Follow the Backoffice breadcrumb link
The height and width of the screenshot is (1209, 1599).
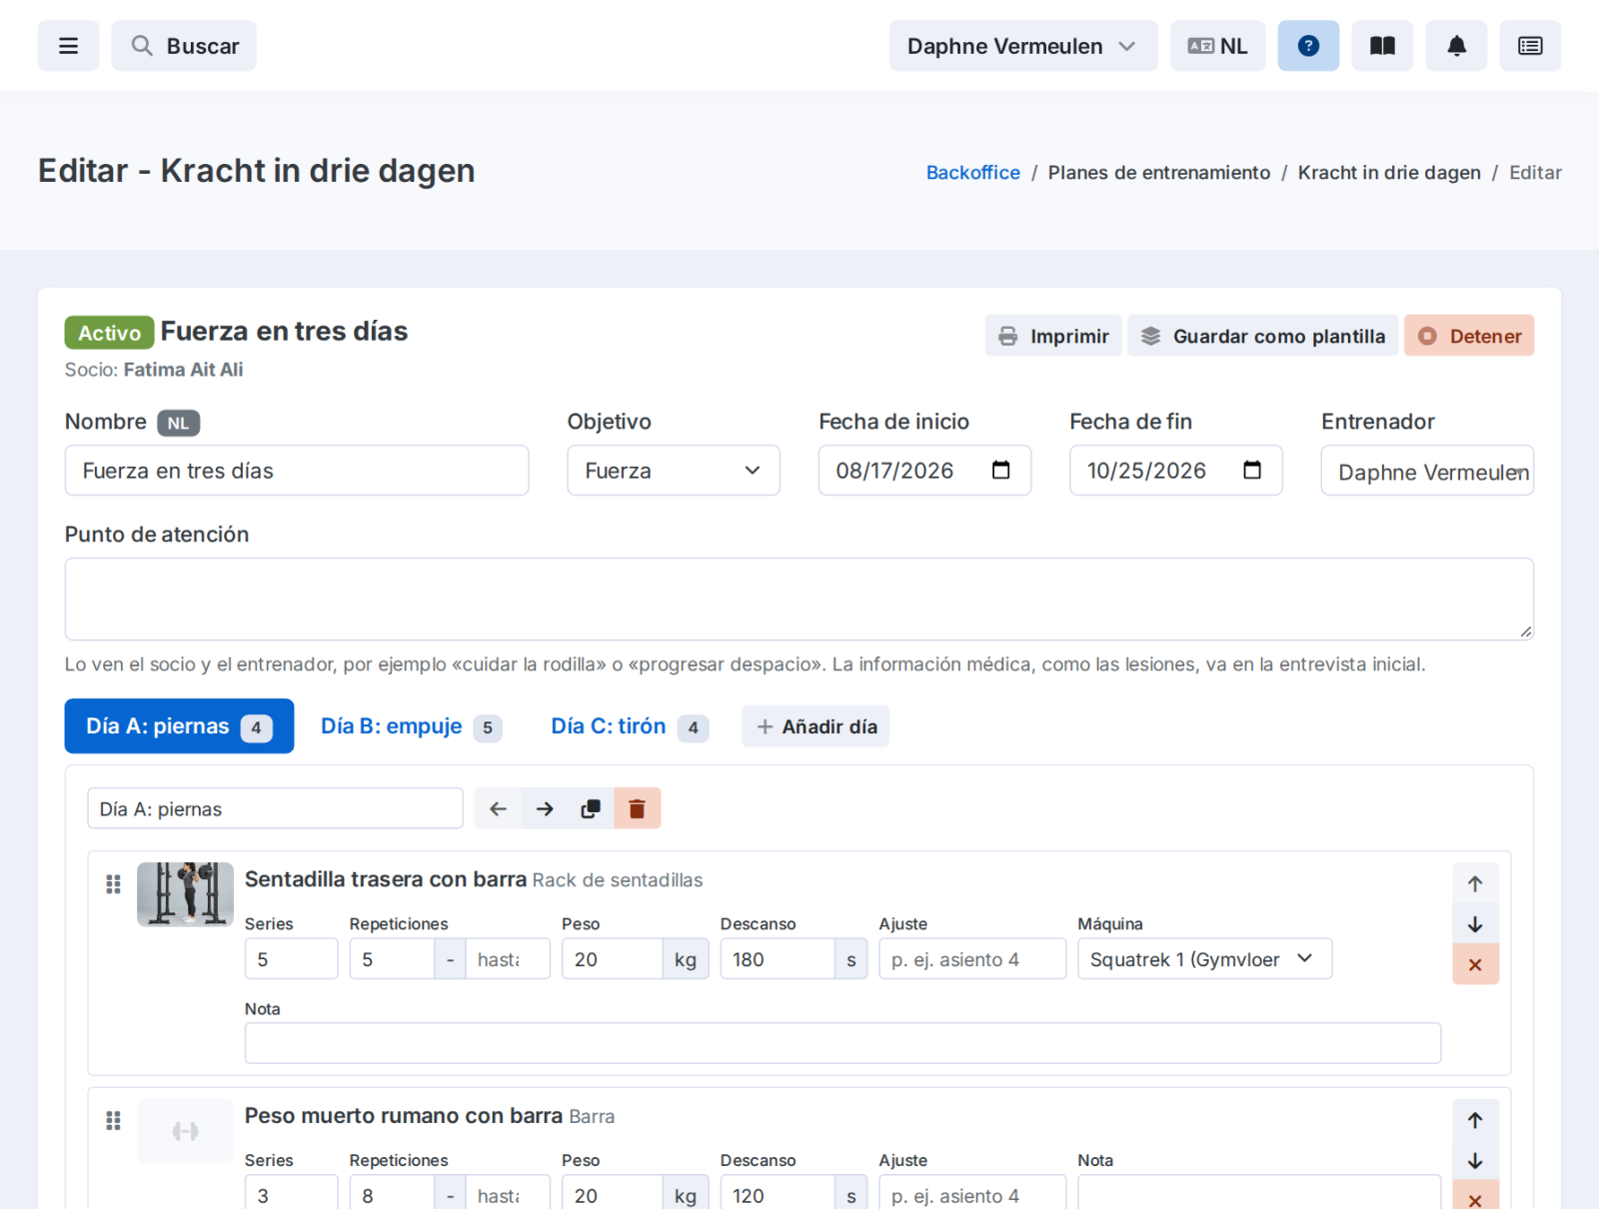pyautogui.click(x=973, y=173)
